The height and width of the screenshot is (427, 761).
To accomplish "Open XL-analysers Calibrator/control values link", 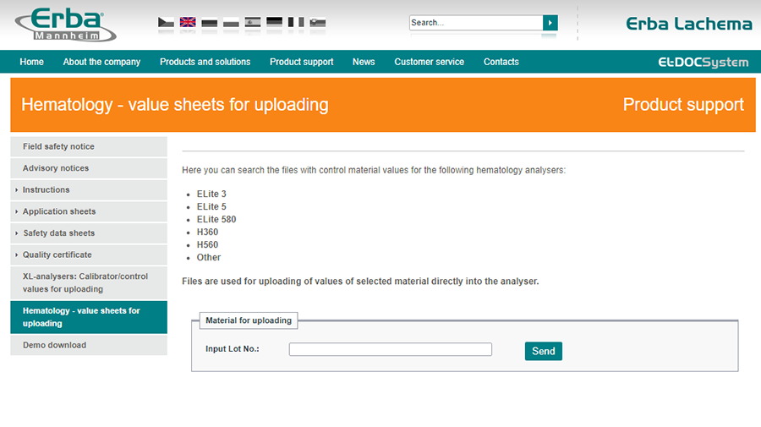I will point(89,283).
